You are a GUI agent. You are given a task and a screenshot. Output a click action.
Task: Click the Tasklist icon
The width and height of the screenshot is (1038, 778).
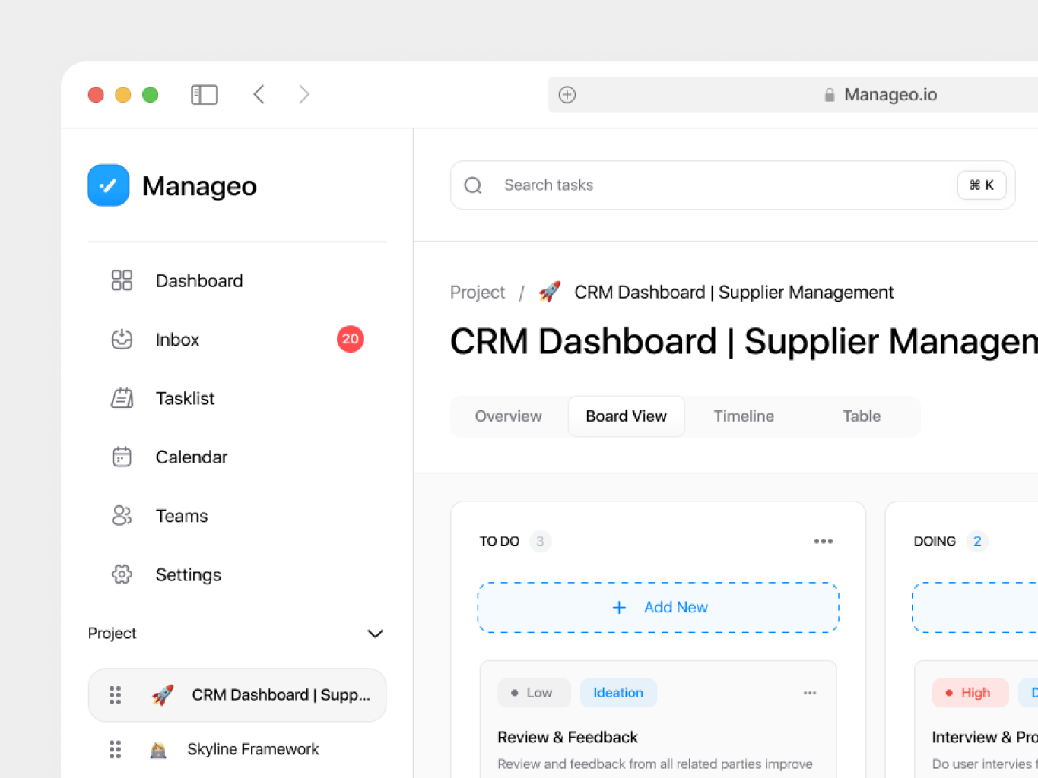coord(122,398)
